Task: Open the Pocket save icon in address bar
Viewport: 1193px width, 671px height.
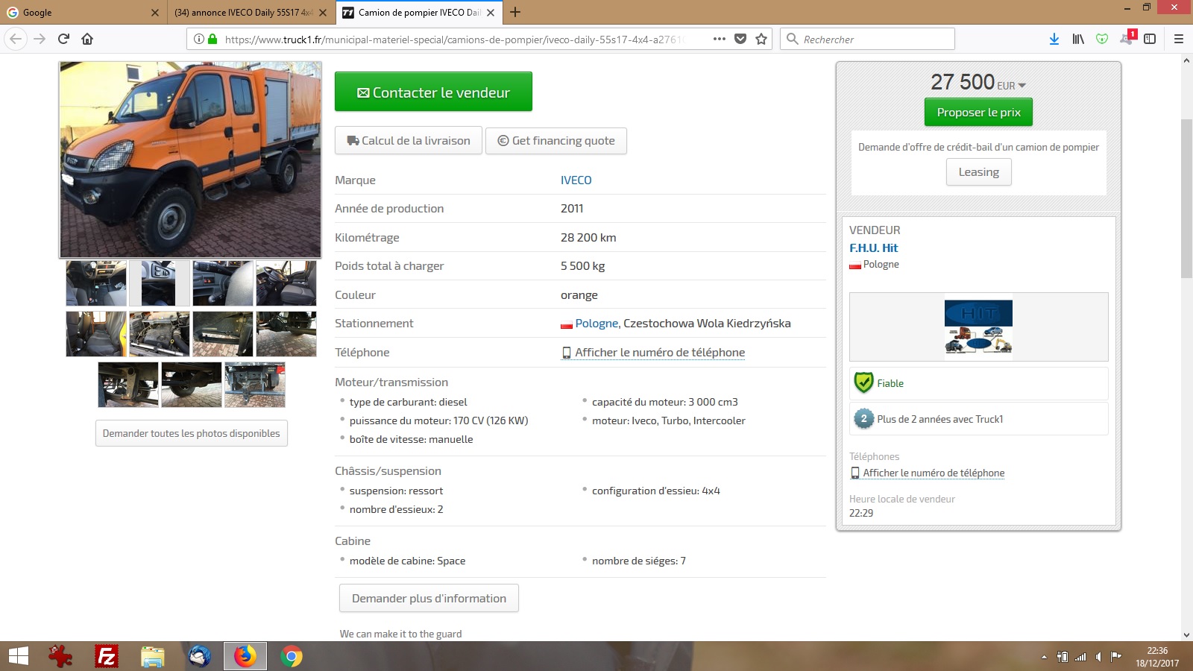Action: coord(740,39)
